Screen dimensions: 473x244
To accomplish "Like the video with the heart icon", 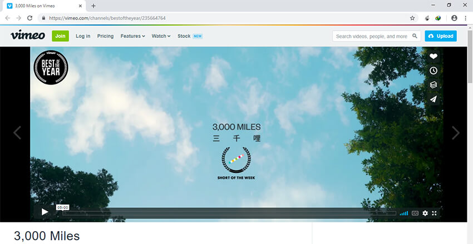I will [433, 56].
